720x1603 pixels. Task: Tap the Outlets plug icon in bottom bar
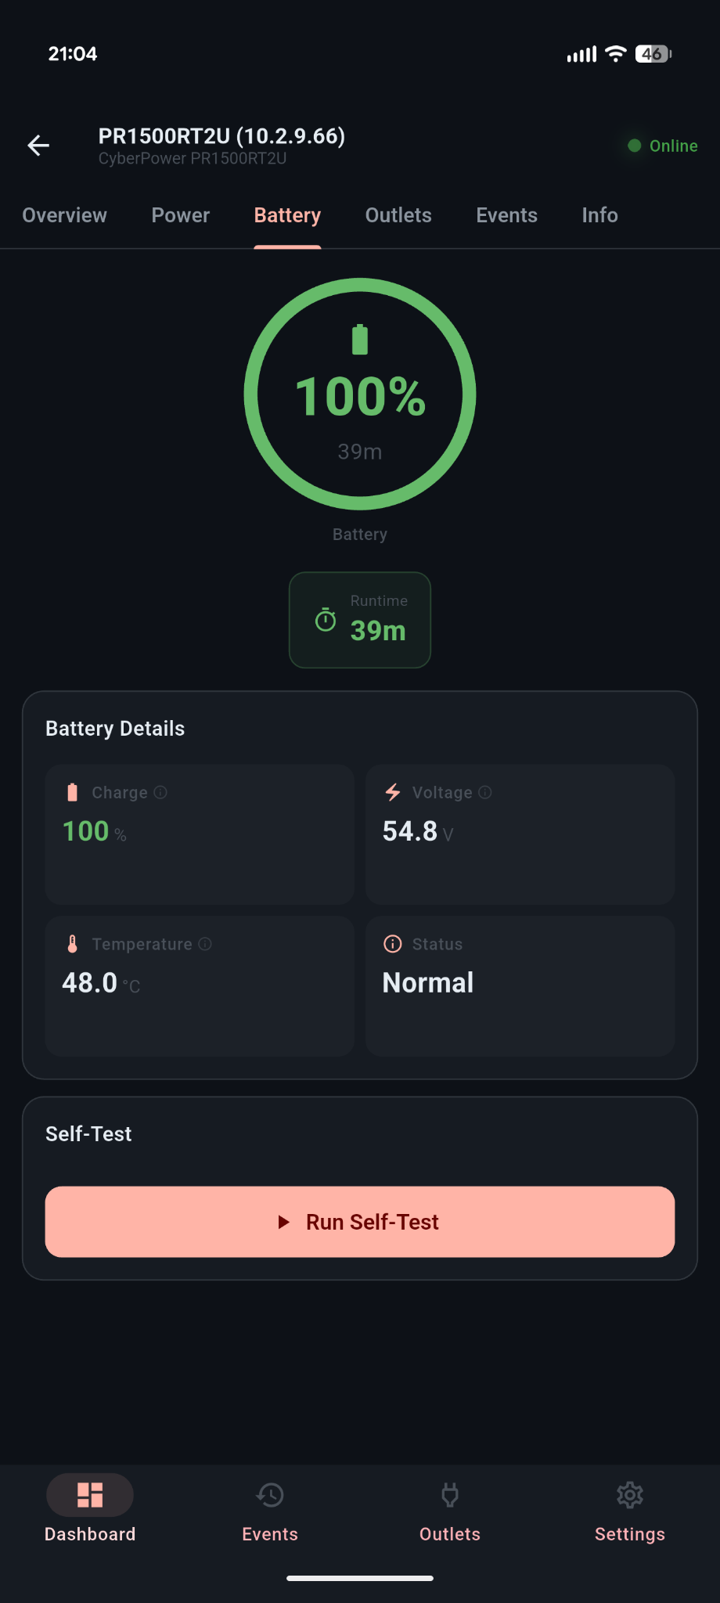449,1495
